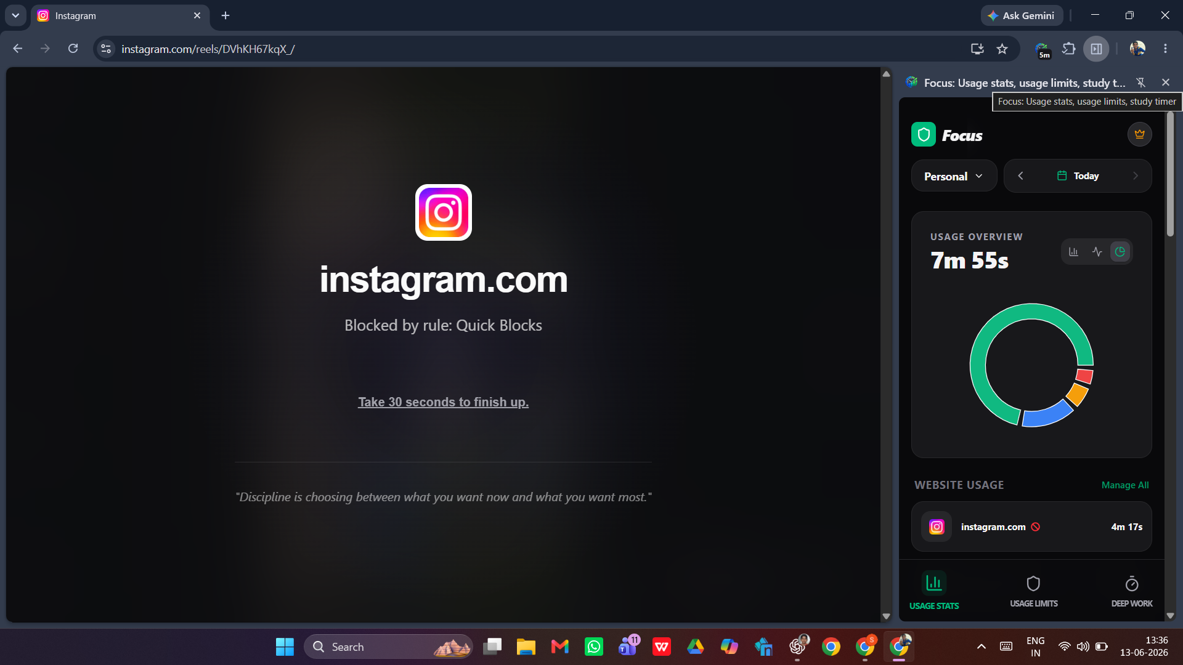1183x665 pixels.
Task: Show hidden system tray icons
Action: point(981,647)
